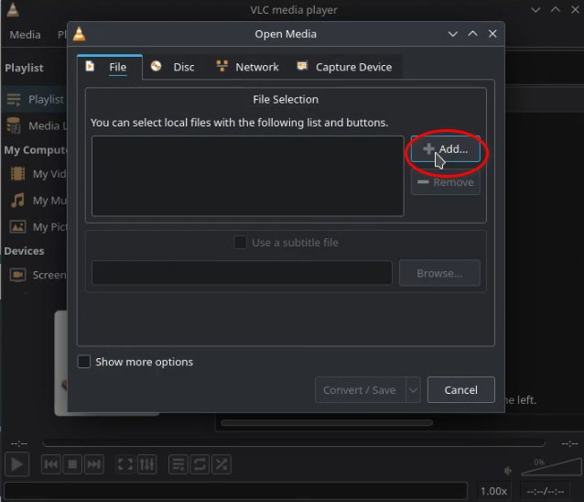Select Media Library in the sidebar
The width and height of the screenshot is (584, 502).
tap(37, 126)
